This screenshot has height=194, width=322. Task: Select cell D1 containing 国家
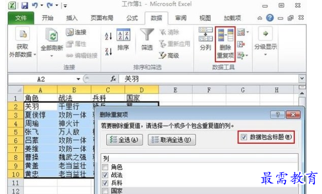[141, 98]
